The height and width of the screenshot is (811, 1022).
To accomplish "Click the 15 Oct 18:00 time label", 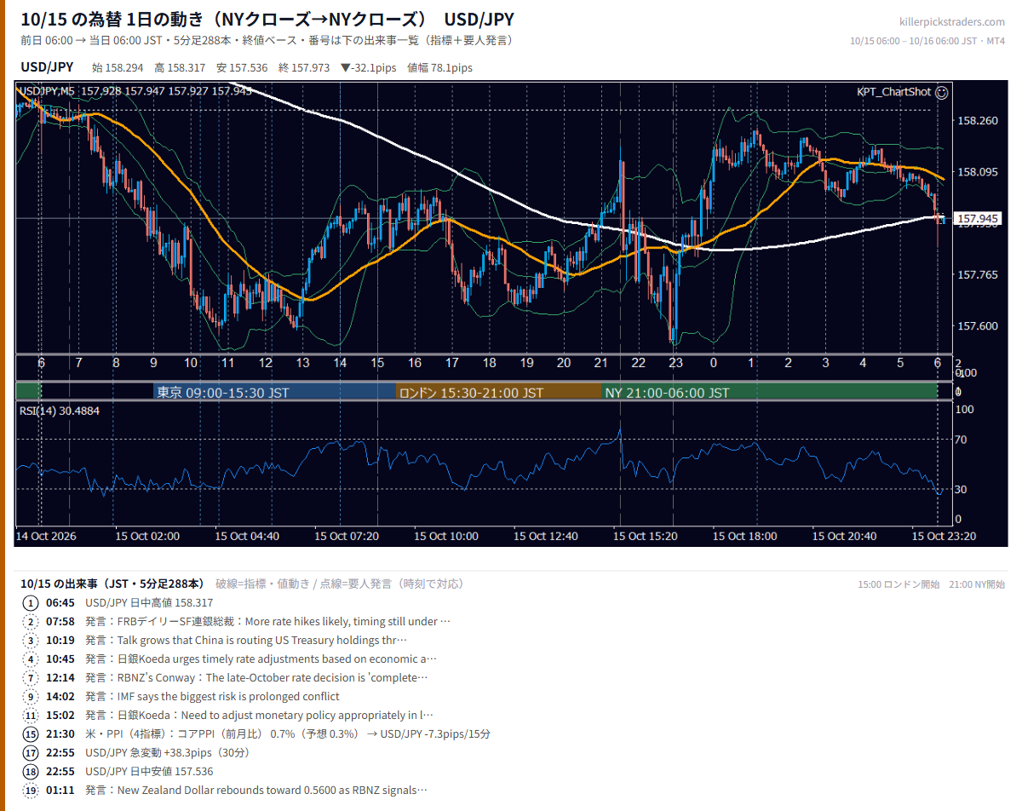I will pyautogui.click(x=745, y=536).
